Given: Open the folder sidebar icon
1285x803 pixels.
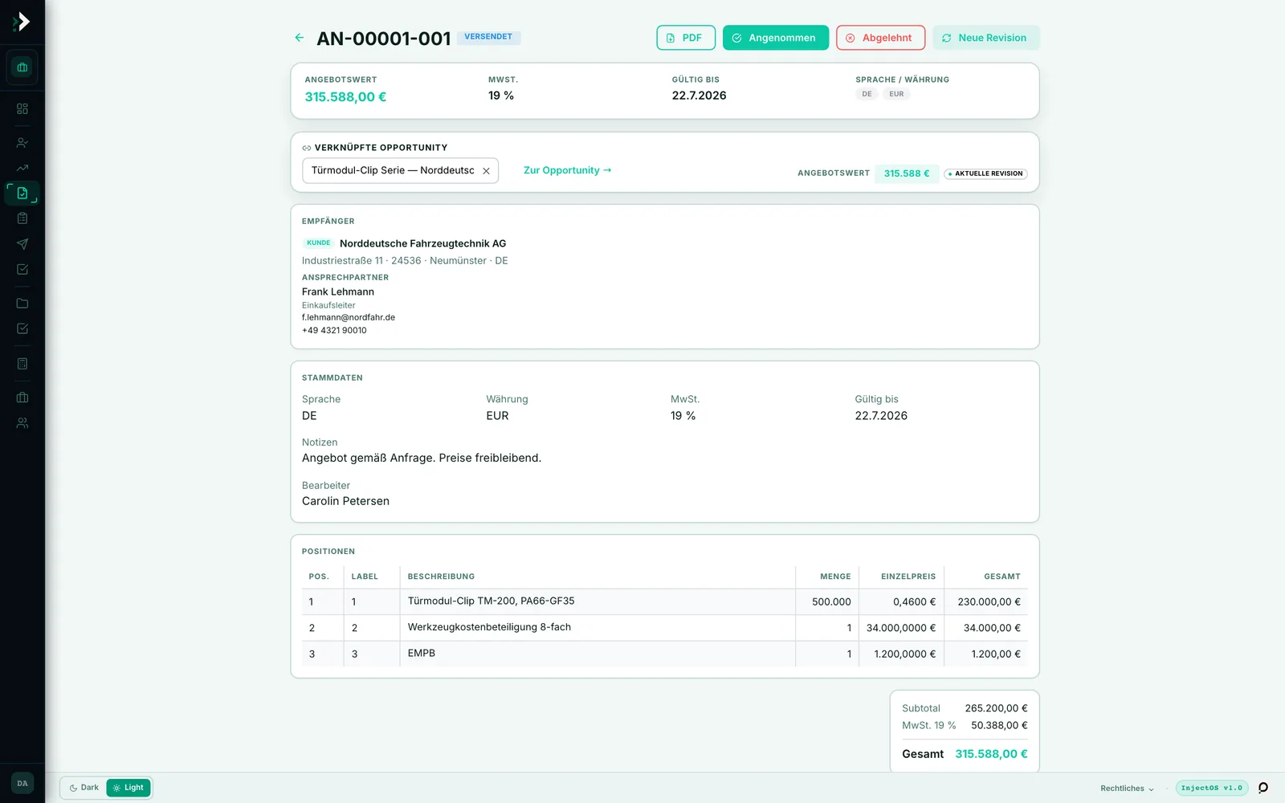Looking at the screenshot, I should [22, 304].
